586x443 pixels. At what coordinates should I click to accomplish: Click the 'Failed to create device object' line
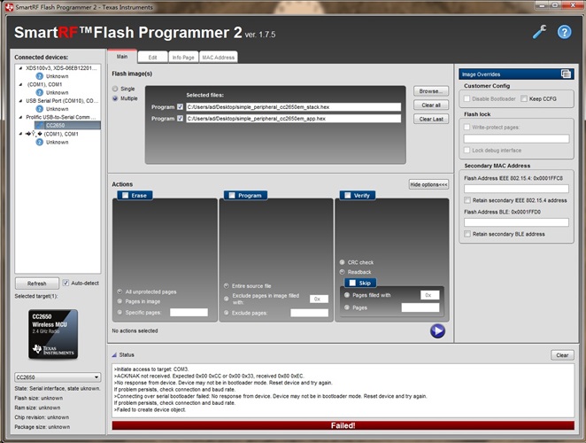[150, 409]
